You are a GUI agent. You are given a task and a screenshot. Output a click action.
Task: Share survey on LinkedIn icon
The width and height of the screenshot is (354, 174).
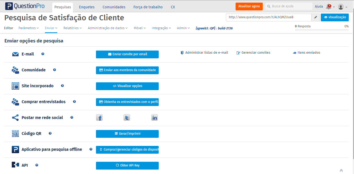155,118
